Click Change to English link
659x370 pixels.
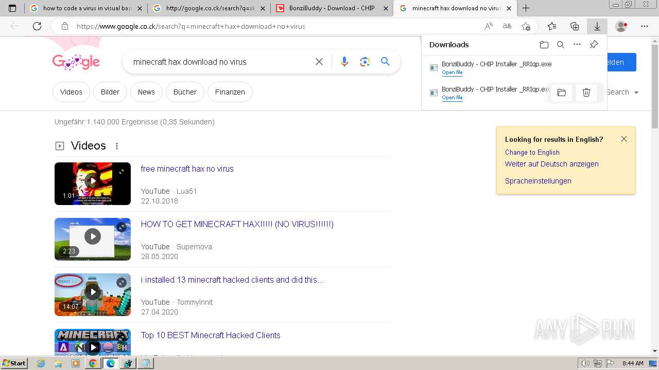pyautogui.click(x=532, y=152)
